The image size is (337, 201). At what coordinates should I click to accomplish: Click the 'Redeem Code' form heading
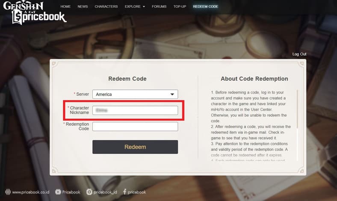point(127,79)
